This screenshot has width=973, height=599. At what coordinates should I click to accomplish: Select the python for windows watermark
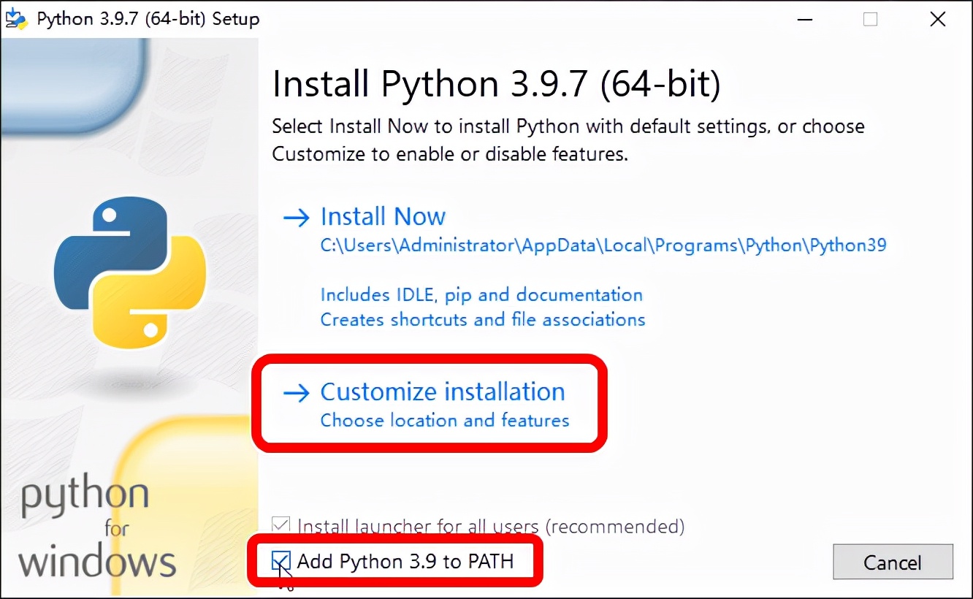[x=95, y=530]
